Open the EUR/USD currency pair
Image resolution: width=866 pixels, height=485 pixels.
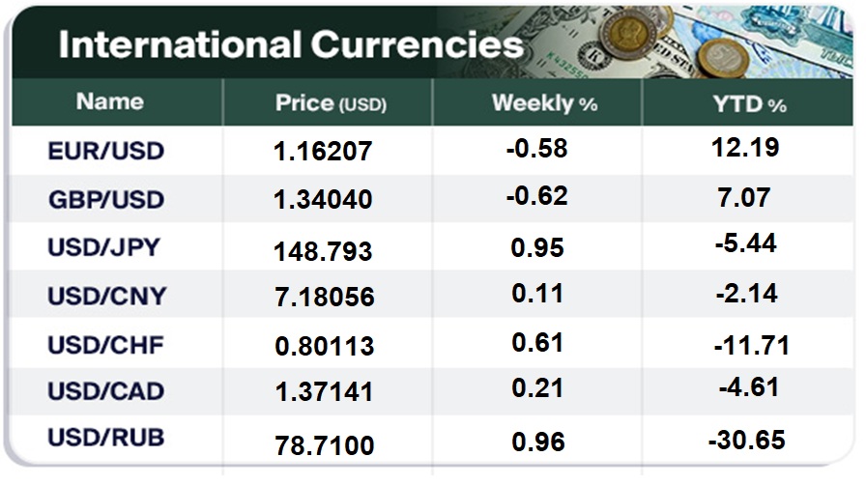106,152
